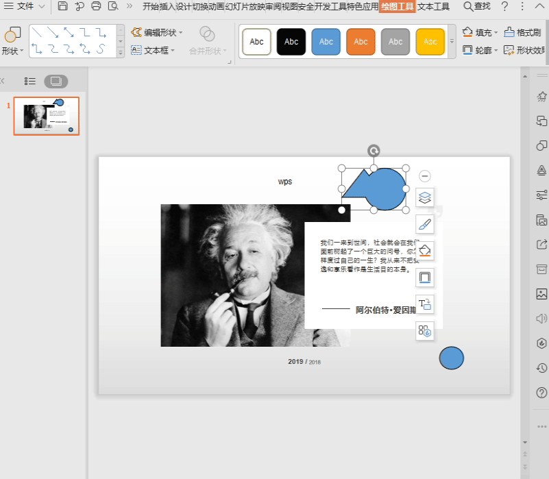Collapse floating toolbar with minus button
549x479 pixels.
tap(425, 176)
